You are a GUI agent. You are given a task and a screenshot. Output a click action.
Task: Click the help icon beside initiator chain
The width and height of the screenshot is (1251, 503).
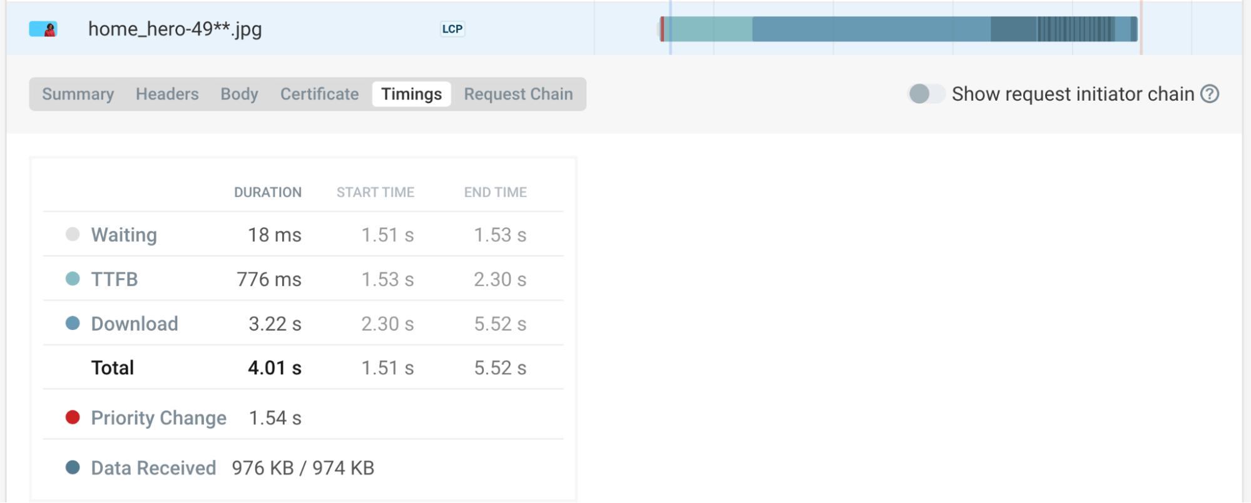point(1210,94)
